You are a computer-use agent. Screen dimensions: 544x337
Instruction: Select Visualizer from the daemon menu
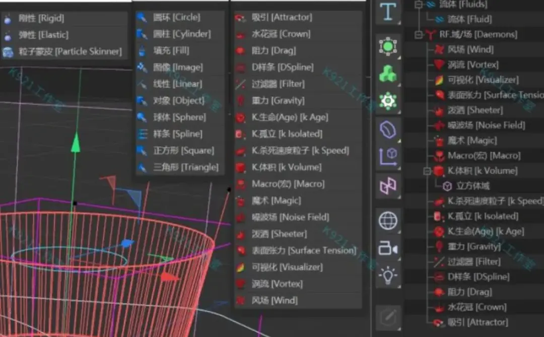coord(298,267)
